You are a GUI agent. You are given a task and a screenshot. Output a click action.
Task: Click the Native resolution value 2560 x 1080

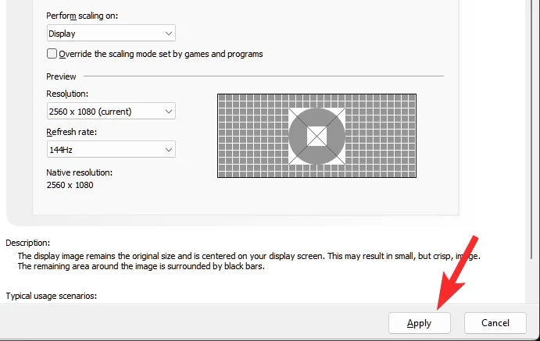click(x=70, y=185)
